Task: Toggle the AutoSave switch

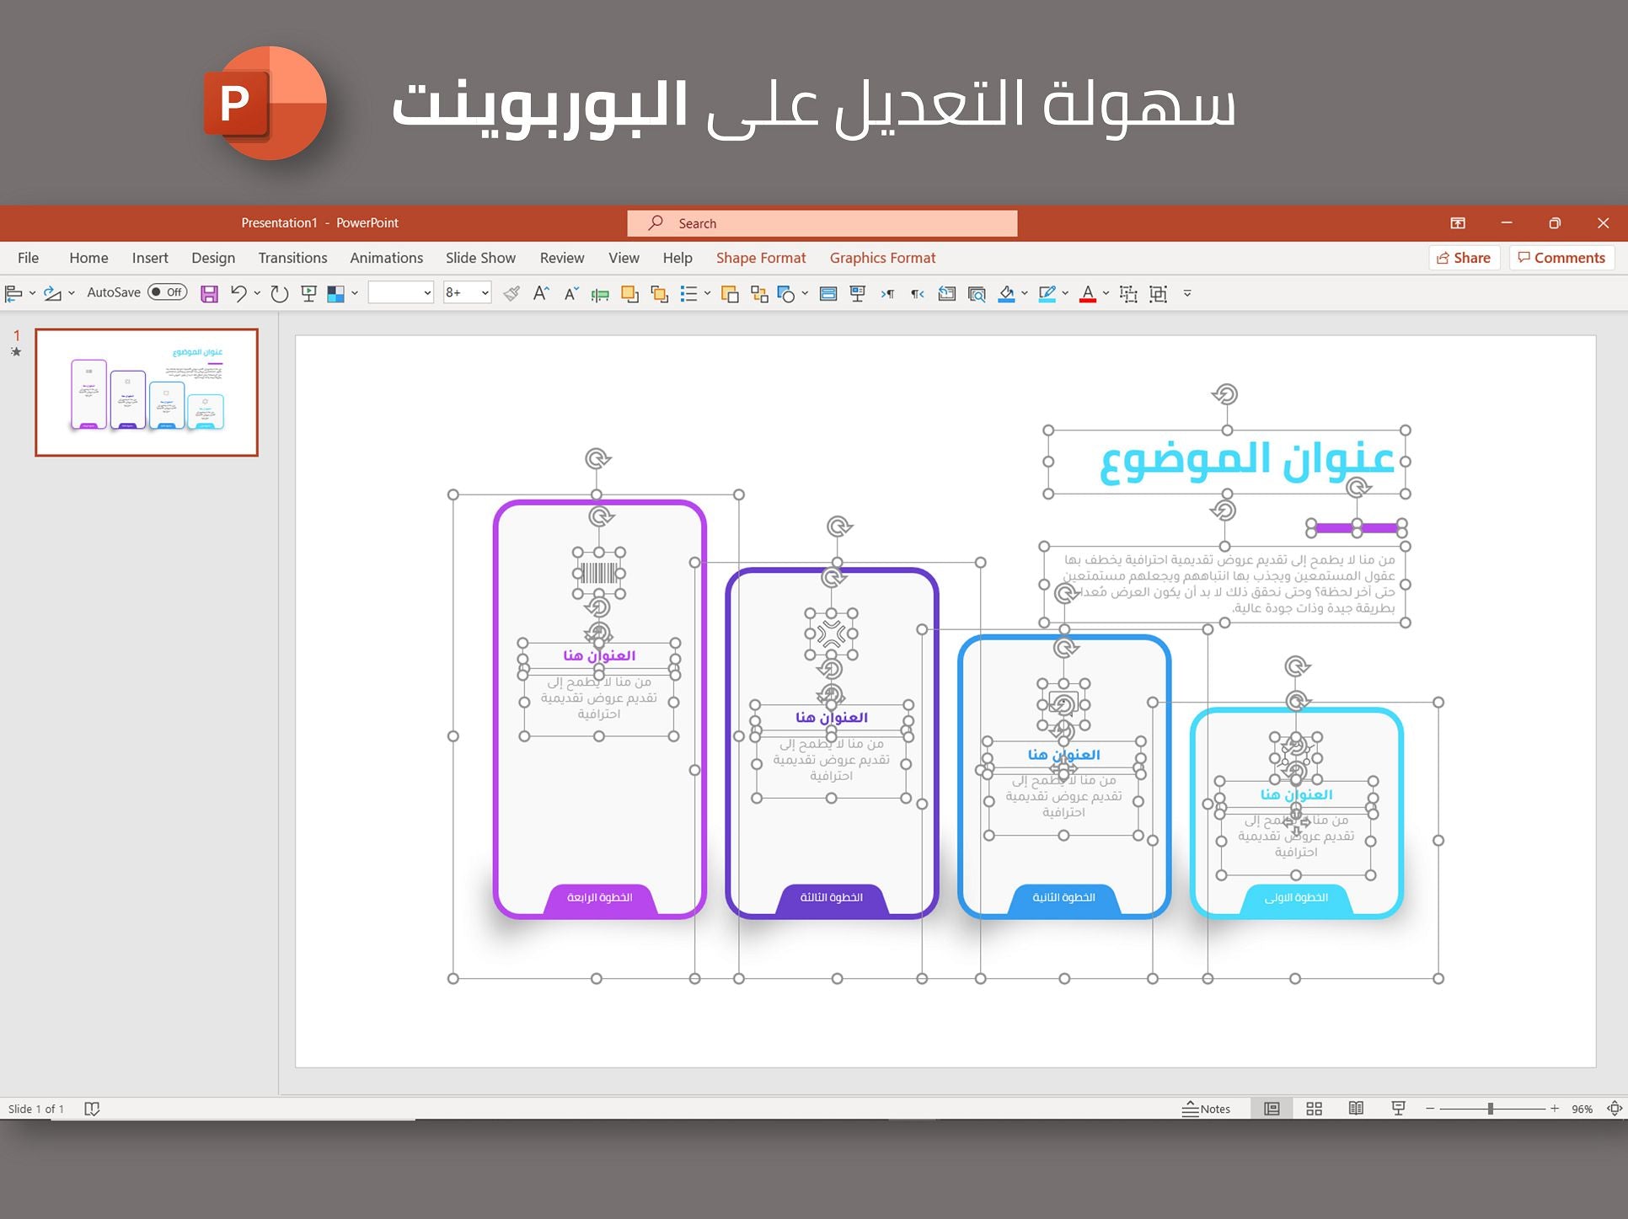Action: (167, 292)
